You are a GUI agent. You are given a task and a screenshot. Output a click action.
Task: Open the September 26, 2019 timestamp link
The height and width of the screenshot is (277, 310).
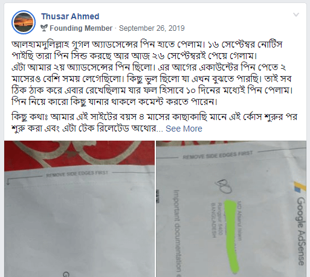[152, 28]
